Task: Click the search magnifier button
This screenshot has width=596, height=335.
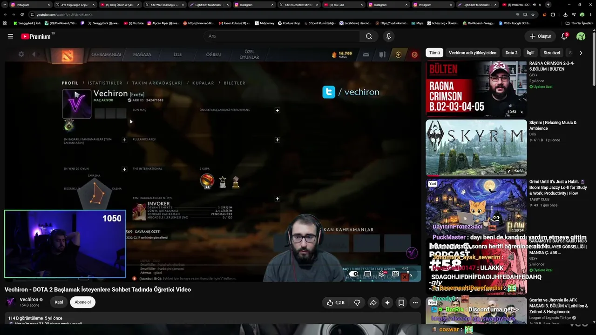Action: (x=369, y=36)
